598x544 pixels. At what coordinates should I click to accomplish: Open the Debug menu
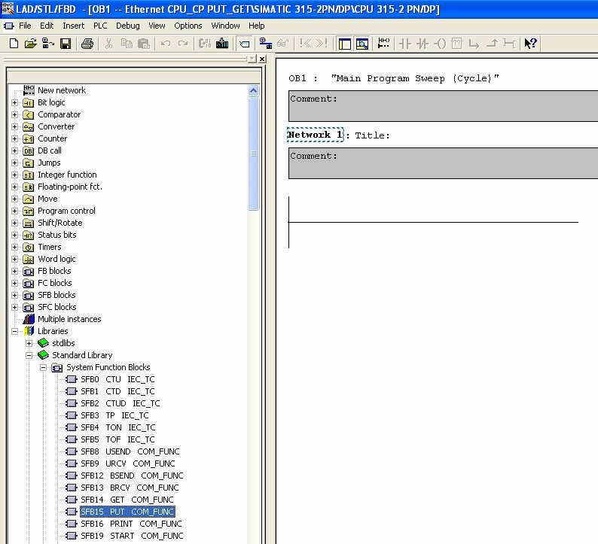[128, 26]
